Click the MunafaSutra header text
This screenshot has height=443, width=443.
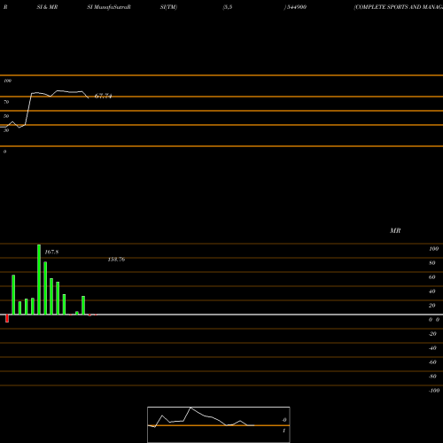[109, 7]
